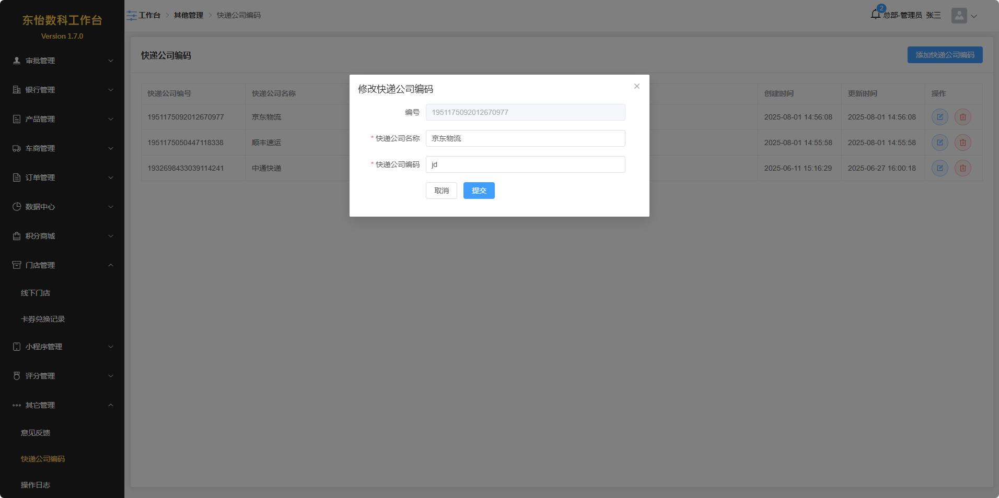Open 操作日志 from the sidebar
999x498 pixels.
pos(36,485)
